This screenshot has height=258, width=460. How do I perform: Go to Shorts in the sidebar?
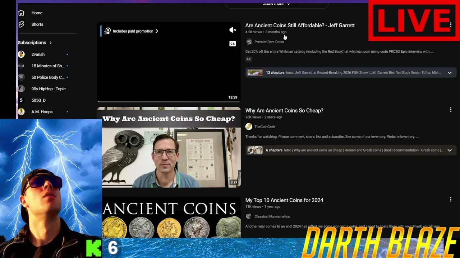[37, 24]
